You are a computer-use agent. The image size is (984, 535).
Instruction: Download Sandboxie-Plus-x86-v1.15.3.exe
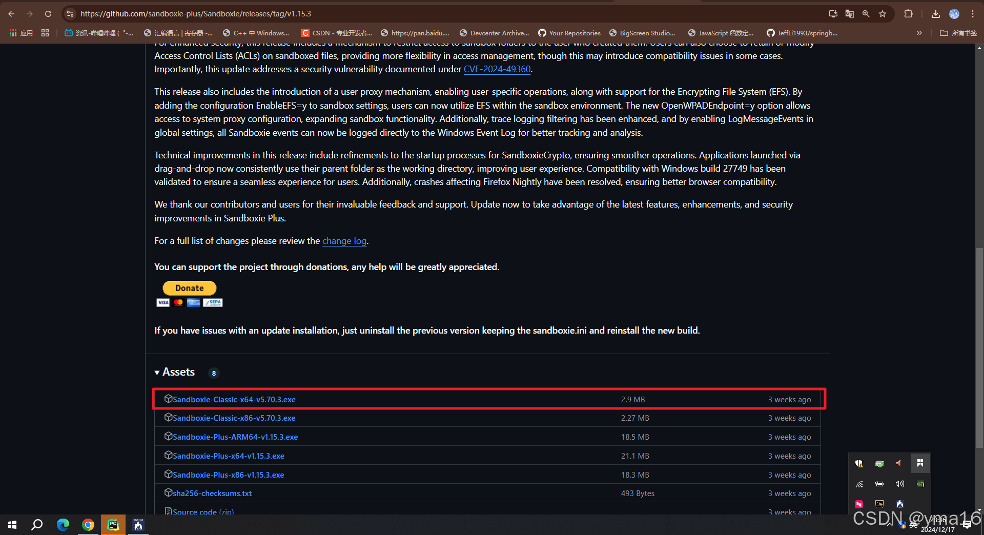(228, 475)
